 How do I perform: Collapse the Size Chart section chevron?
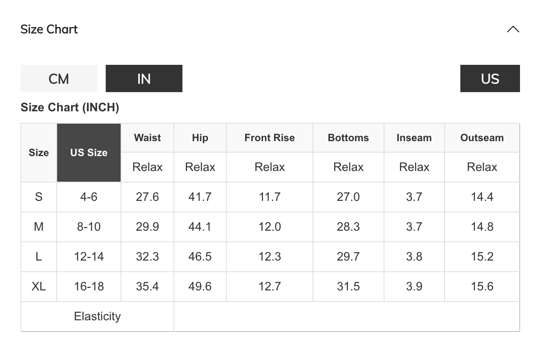(x=513, y=29)
